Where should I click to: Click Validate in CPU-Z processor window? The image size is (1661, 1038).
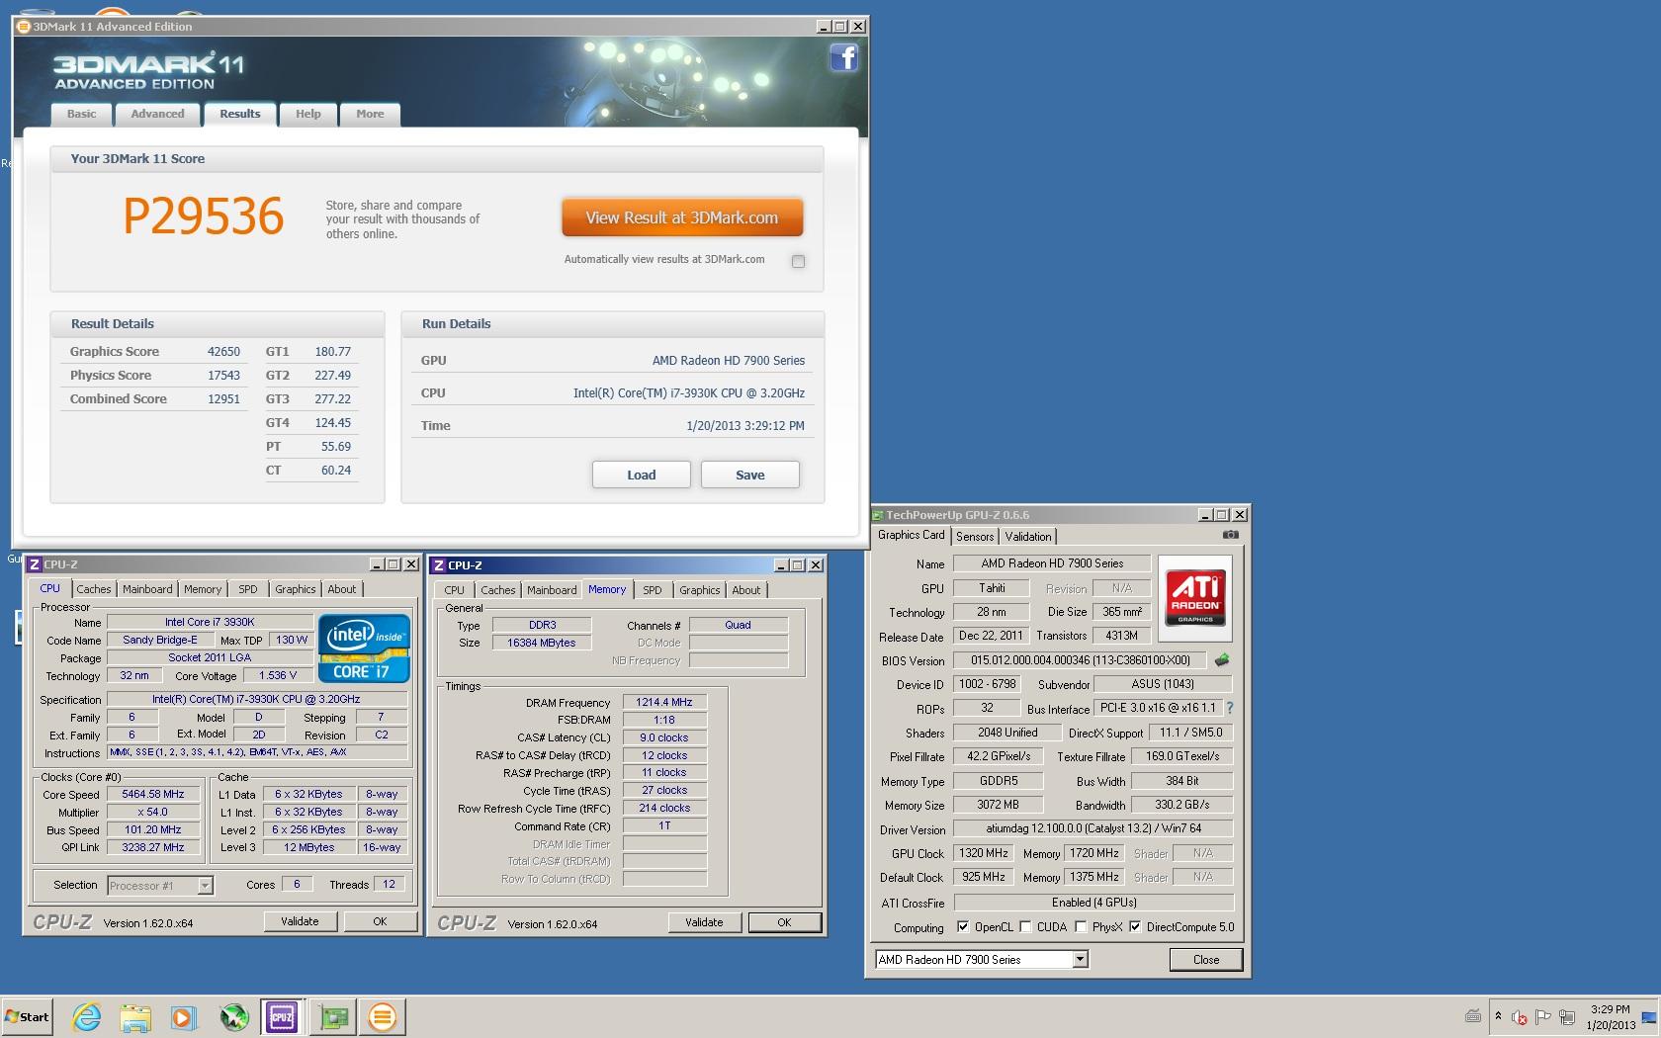coord(300,921)
